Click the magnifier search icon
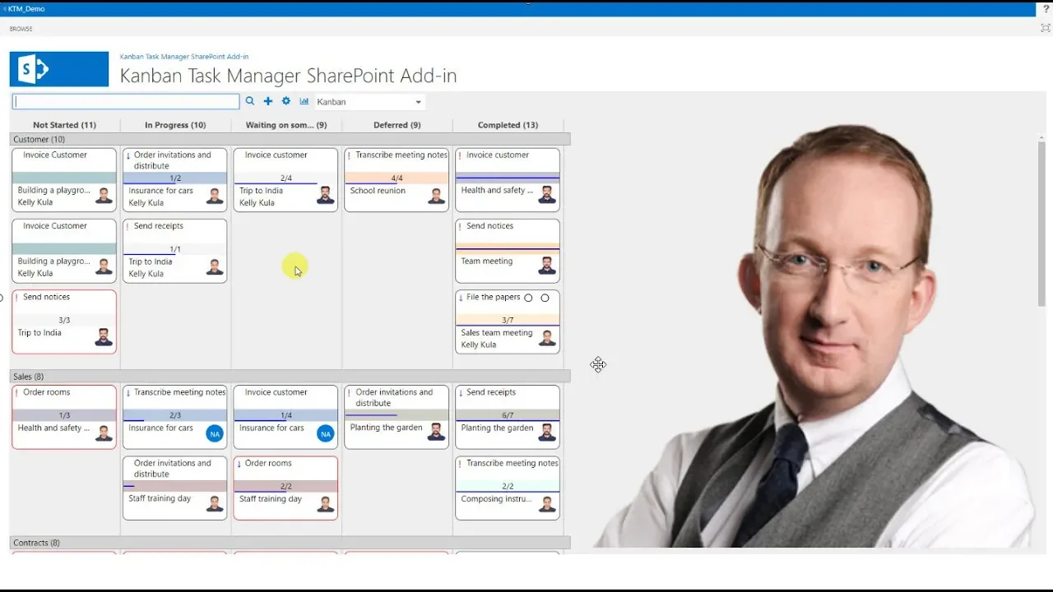The height and width of the screenshot is (592, 1053). coord(250,101)
